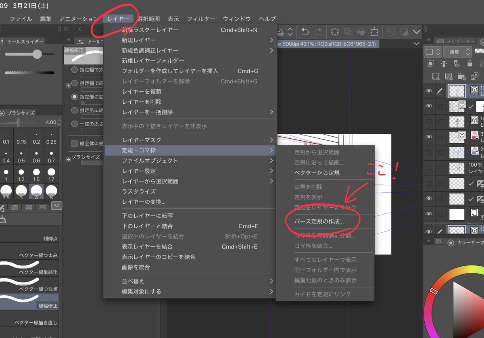
Task: Hide the paper 用紙 layer eye icon
Action: [429, 214]
